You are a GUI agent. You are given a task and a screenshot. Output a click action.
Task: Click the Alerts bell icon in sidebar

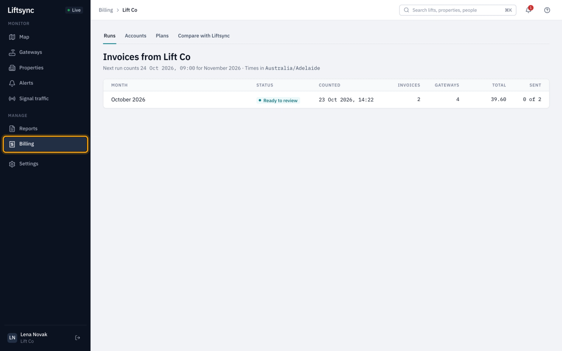12,83
